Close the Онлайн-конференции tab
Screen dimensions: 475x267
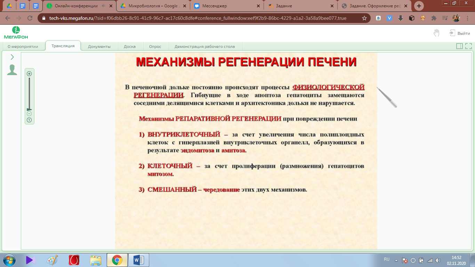click(x=111, y=6)
